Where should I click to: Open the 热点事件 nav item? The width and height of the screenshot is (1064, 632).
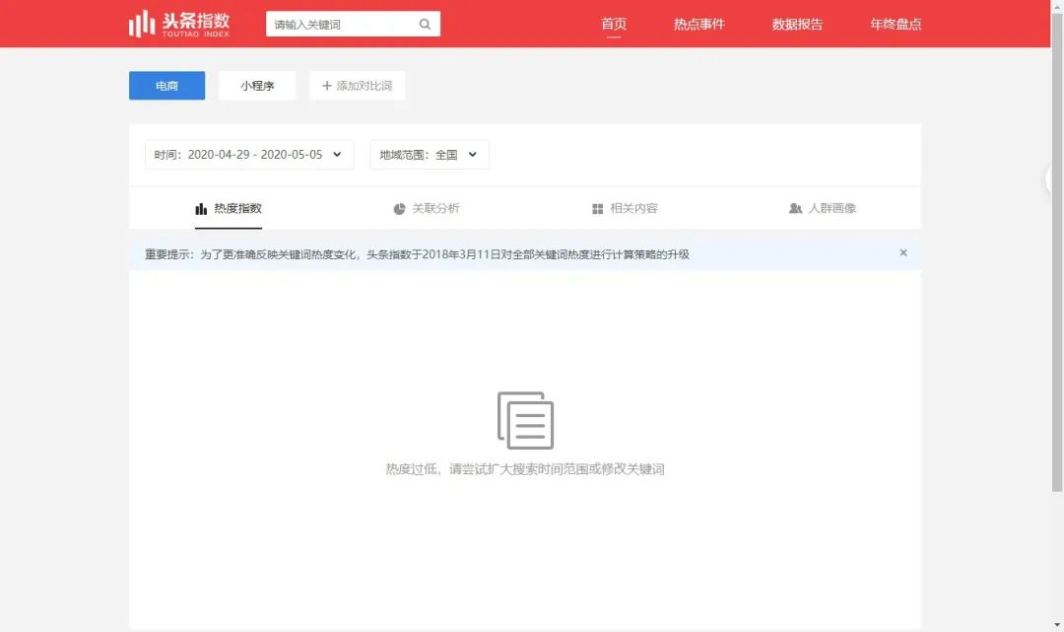coord(701,24)
